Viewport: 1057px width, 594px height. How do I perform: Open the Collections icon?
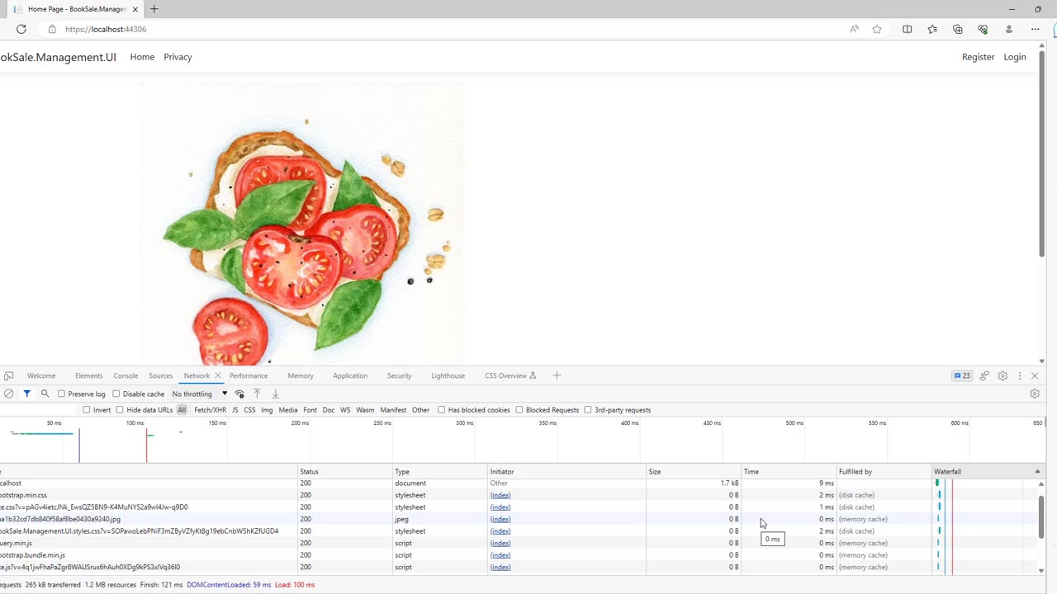958,29
